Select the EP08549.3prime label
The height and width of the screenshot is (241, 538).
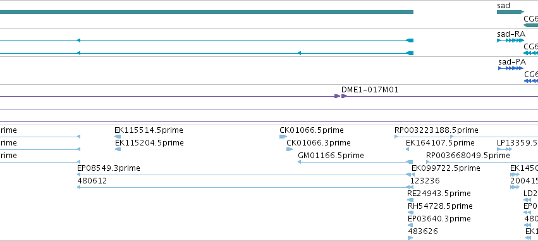point(109,168)
